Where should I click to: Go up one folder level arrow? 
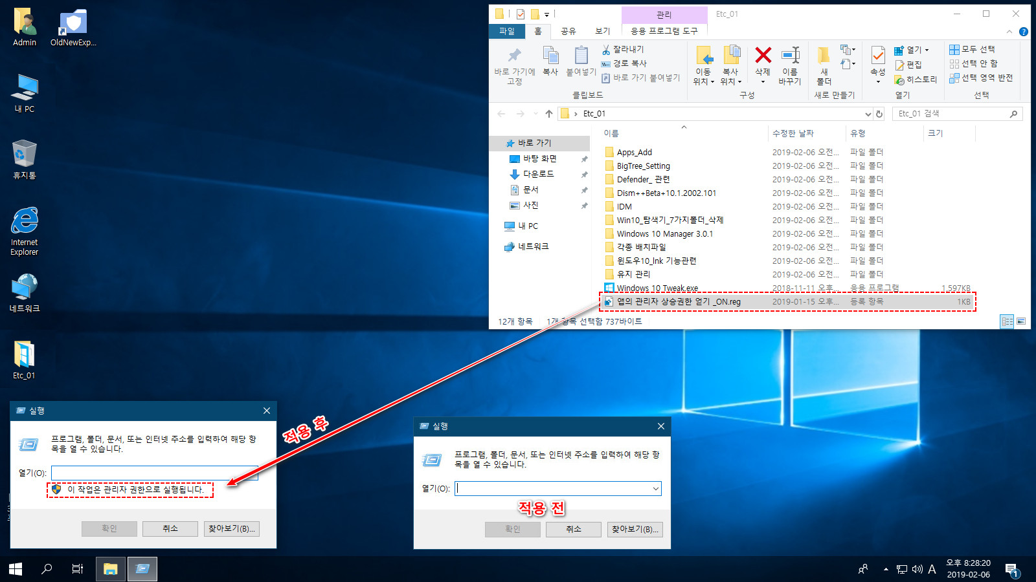549,114
